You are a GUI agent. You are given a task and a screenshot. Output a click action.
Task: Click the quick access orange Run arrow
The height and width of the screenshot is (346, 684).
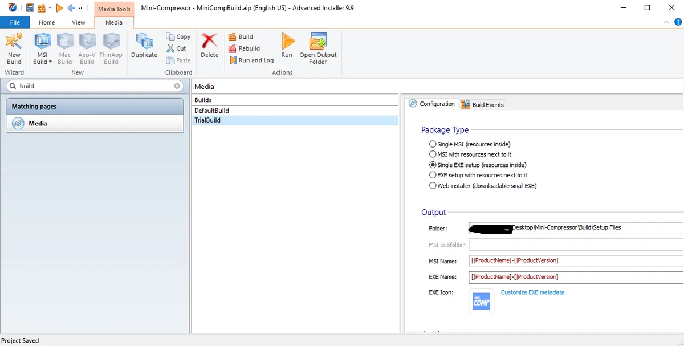point(59,8)
